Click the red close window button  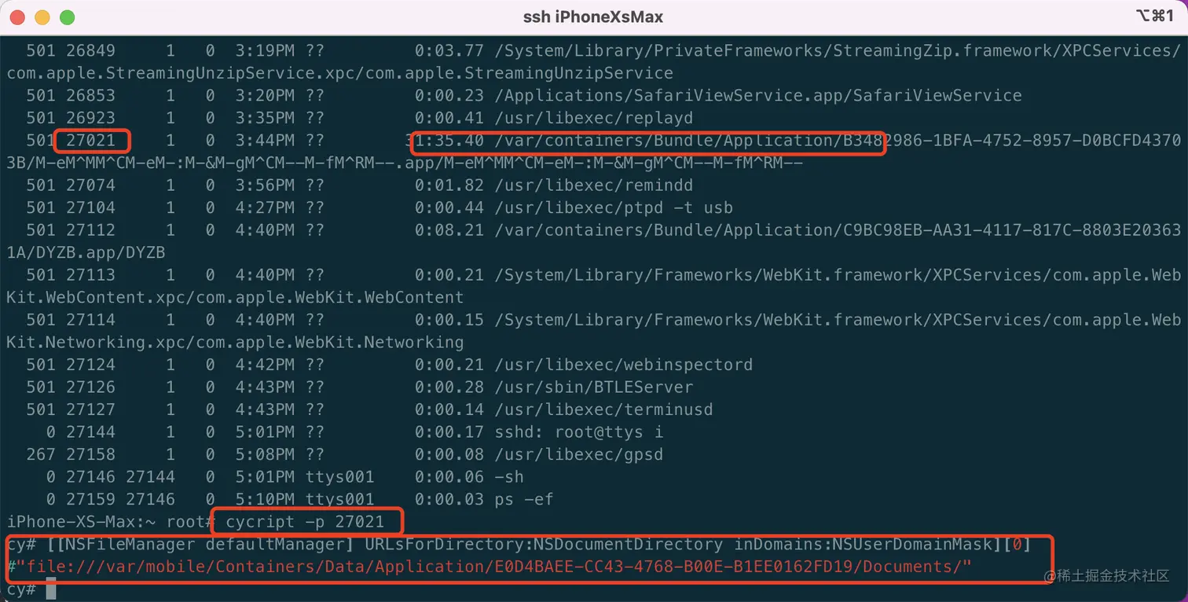point(17,17)
